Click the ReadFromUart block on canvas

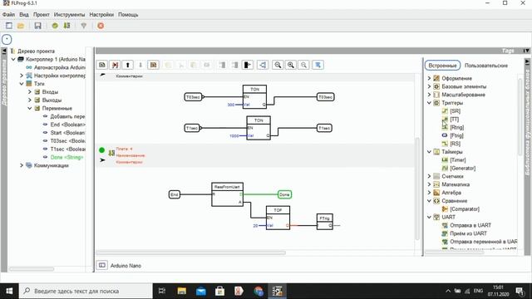pos(227,194)
